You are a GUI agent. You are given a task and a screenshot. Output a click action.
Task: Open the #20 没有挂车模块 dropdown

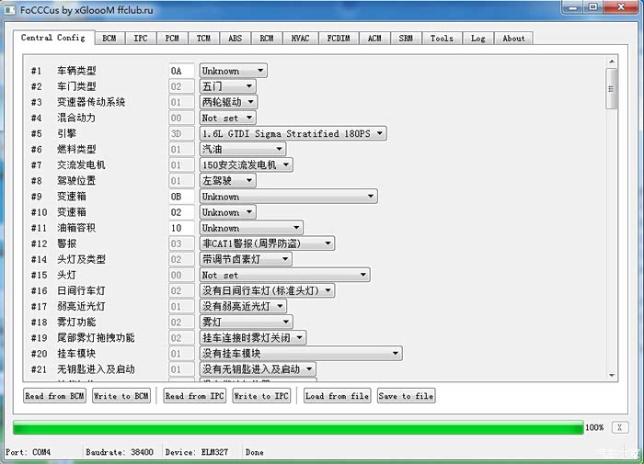(x=301, y=353)
